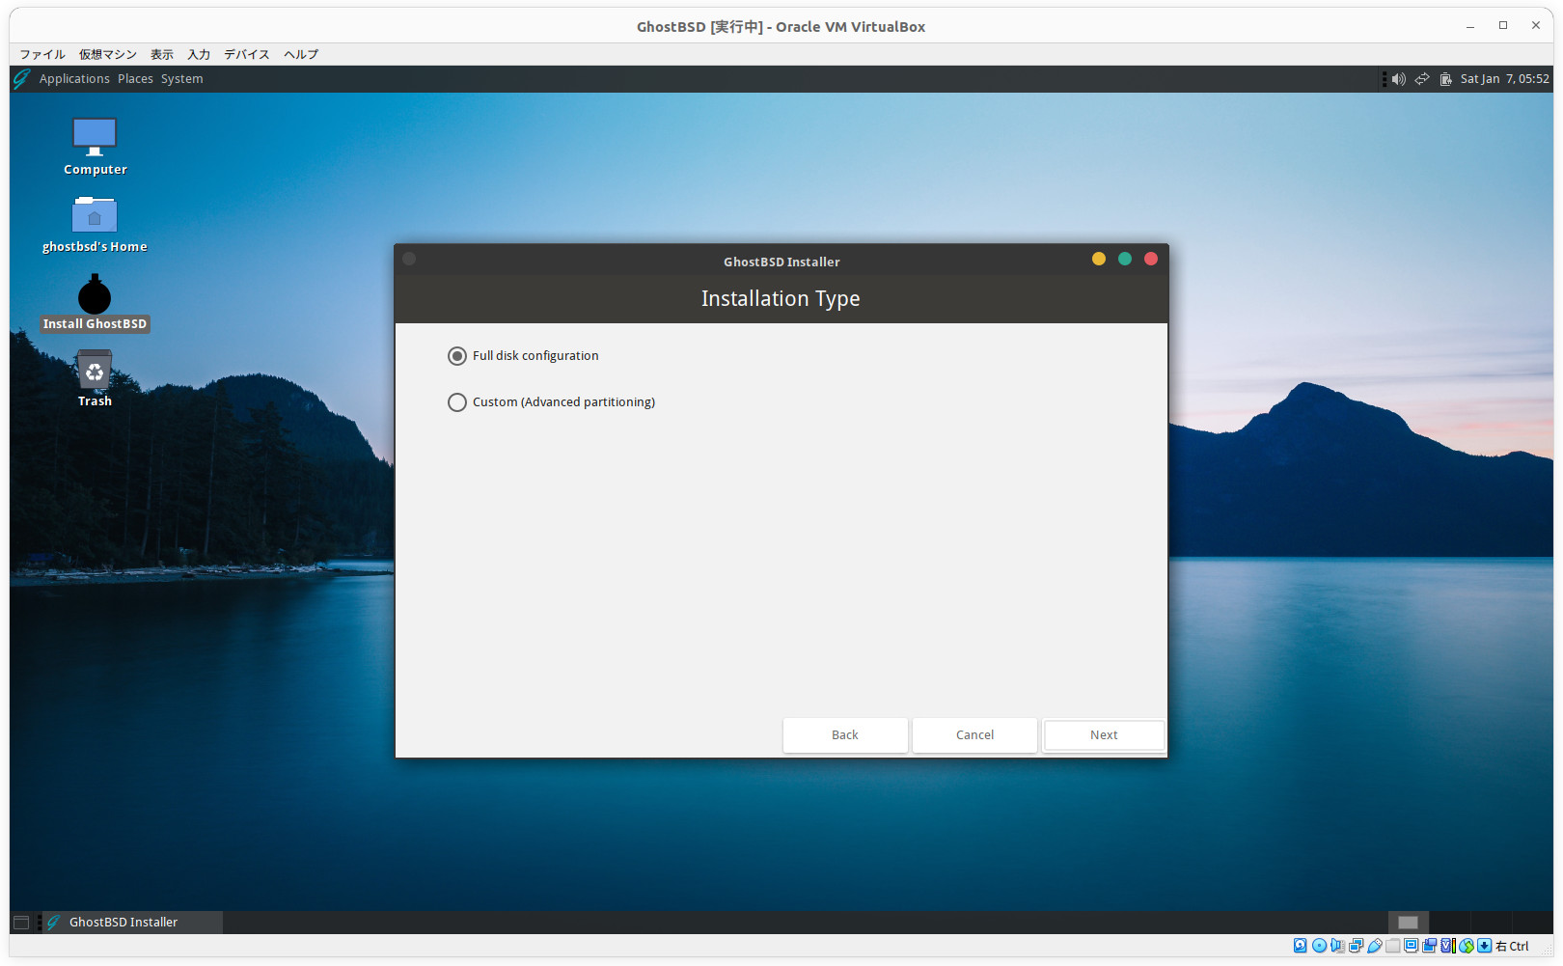Open the Install GhostBSD desktop icon
Screen dimensions: 1563x966
pyautogui.click(x=95, y=295)
